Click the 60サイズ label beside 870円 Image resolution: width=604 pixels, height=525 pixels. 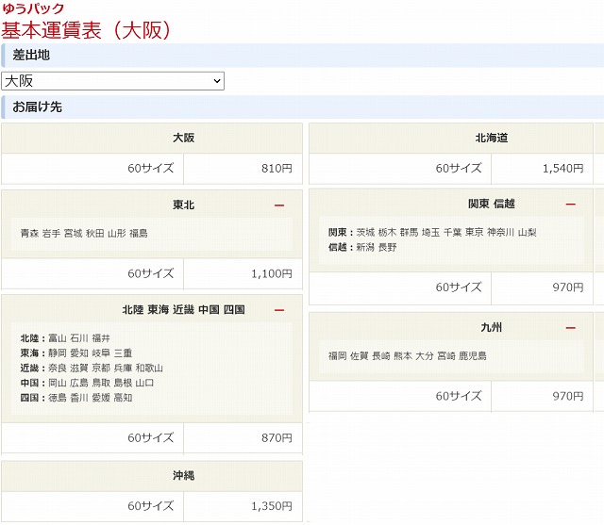coord(151,437)
